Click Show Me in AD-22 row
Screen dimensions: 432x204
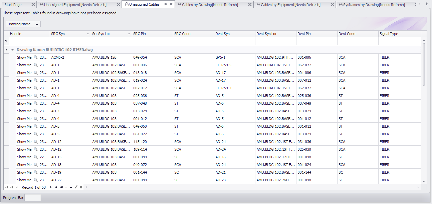(x=24, y=180)
